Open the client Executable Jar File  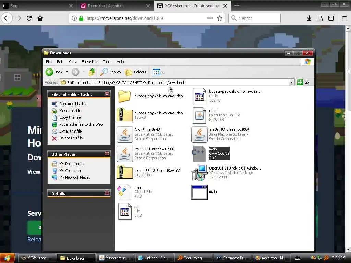[x=199, y=115]
